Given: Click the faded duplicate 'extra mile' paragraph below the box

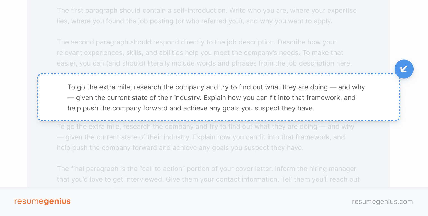Looking at the screenshot, I should coord(206,137).
